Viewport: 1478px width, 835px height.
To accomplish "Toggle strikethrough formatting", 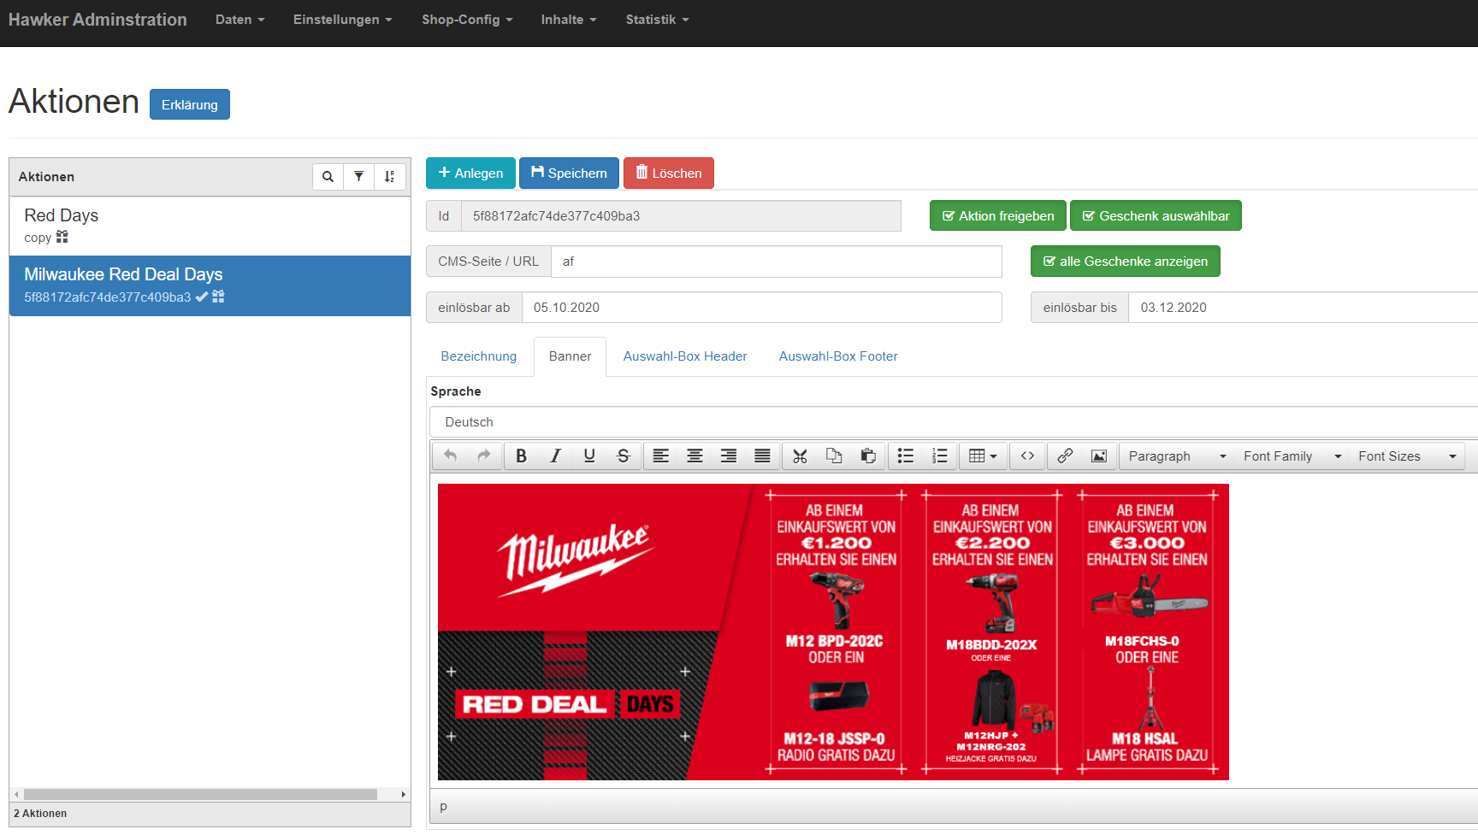I will click(x=624, y=456).
